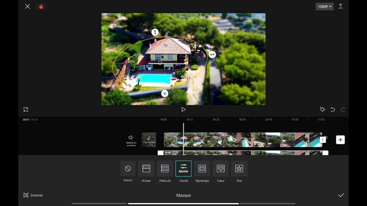Click the horizontal stretch handle on the mask
This screenshot has width=367, height=206.
[x=212, y=55]
